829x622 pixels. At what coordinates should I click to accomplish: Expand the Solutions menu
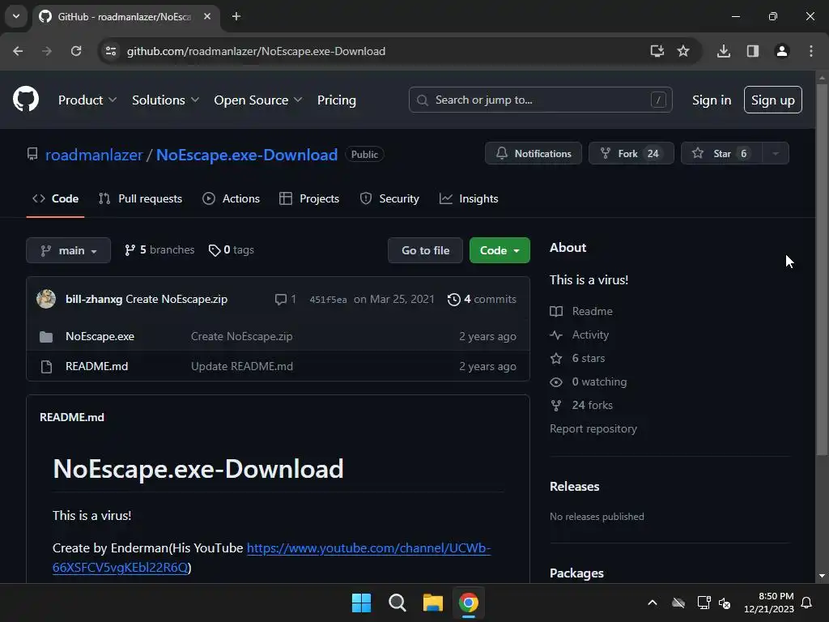(x=165, y=100)
